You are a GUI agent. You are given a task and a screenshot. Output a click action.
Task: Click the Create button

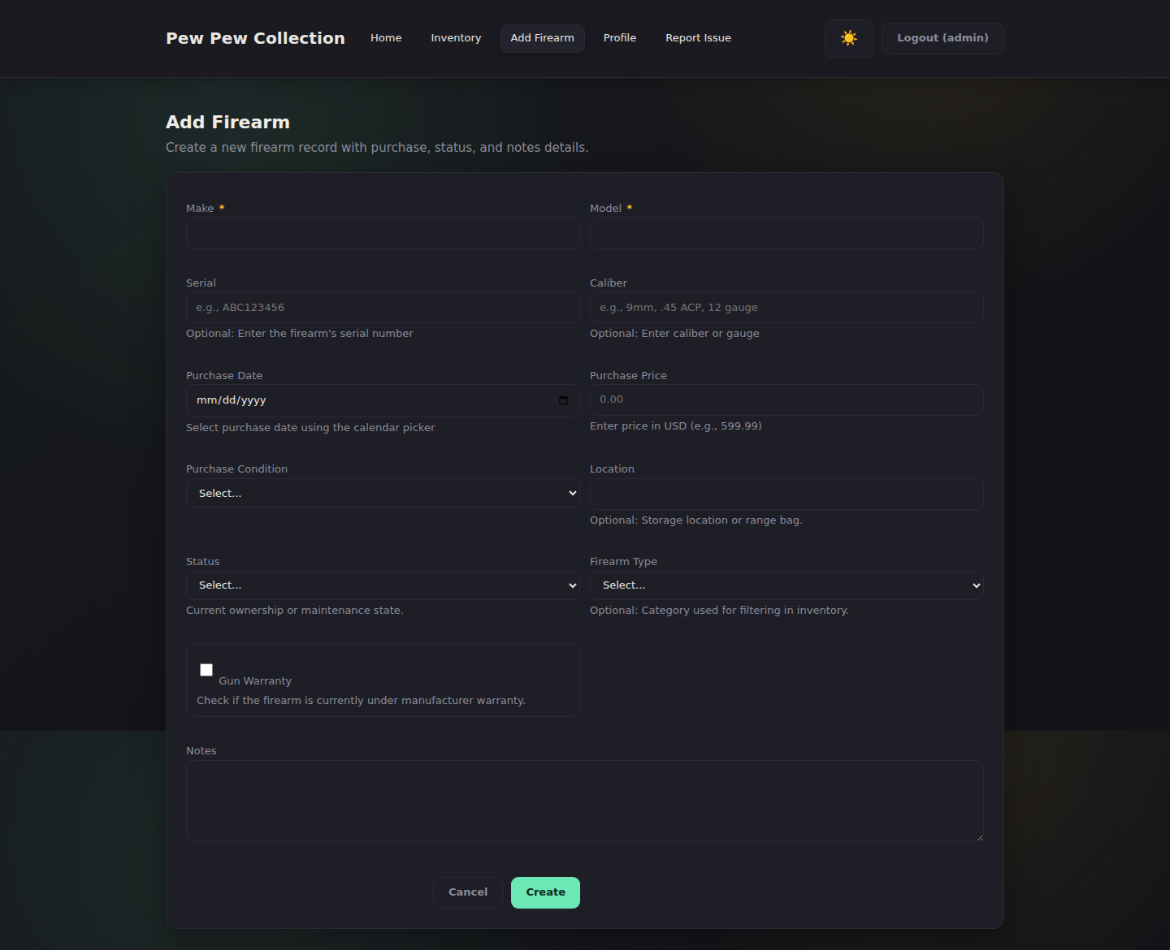pyautogui.click(x=545, y=892)
